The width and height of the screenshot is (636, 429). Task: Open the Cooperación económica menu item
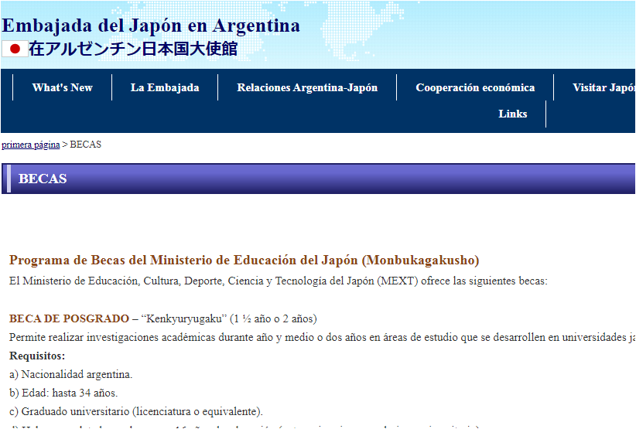coord(475,87)
